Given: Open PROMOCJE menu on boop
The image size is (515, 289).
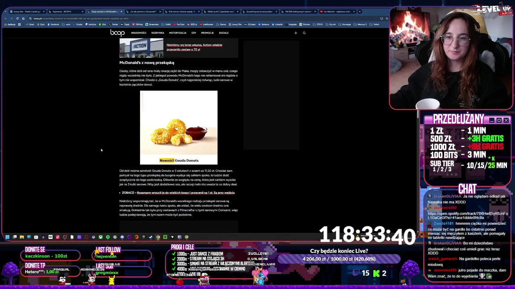Looking at the screenshot, I should click(x=207, y=33).
